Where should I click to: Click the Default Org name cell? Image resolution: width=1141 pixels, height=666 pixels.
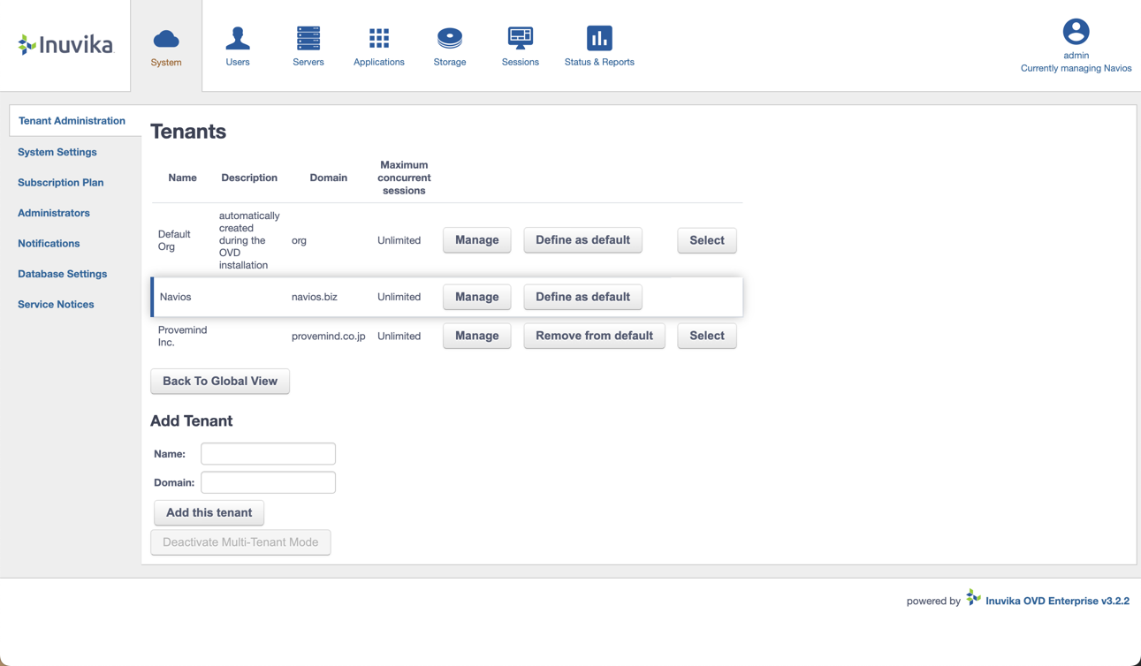click(x=174, y=240)
